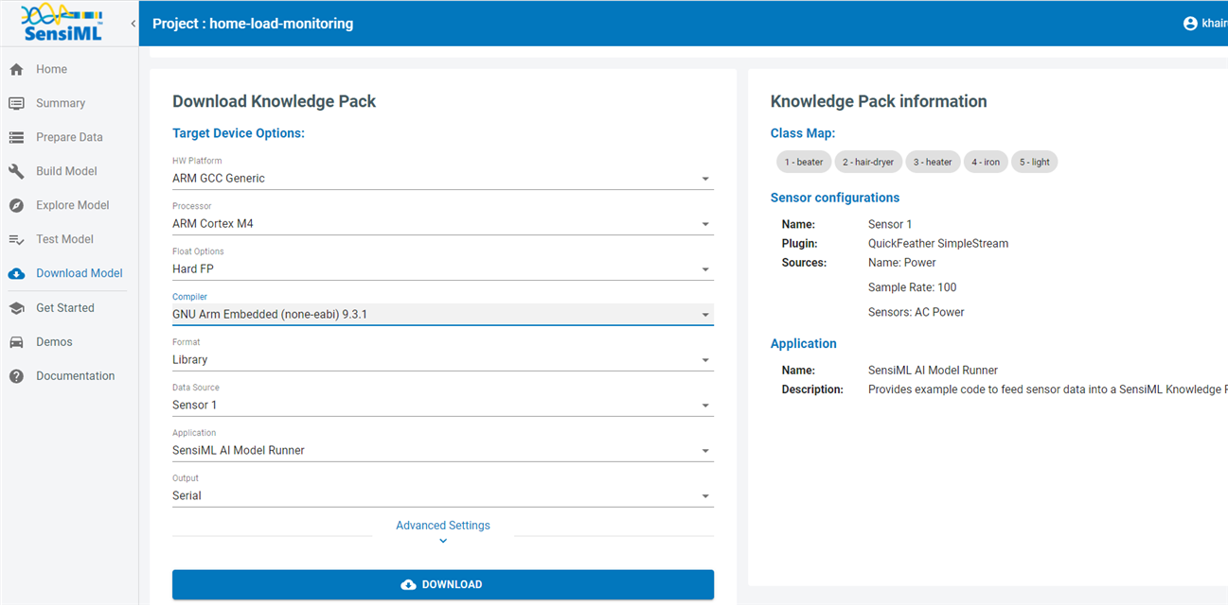Click the '2 - hair-dryer' class chip
Viewport: 1228px width, 605px height.
click(868, 162)
